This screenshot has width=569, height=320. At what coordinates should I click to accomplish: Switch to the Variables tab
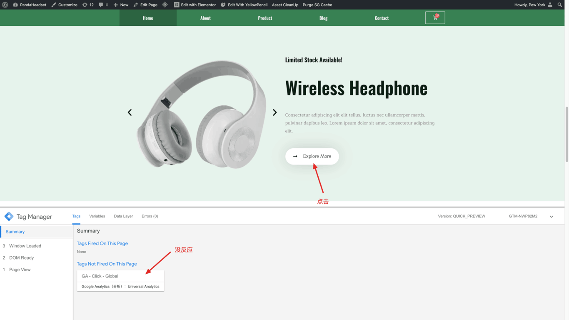click(97, 216)
